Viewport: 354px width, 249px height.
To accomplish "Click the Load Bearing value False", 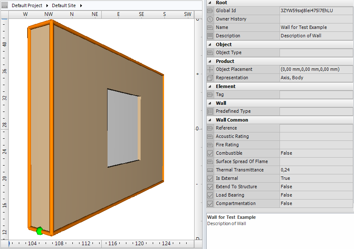I will coord(286,195).
